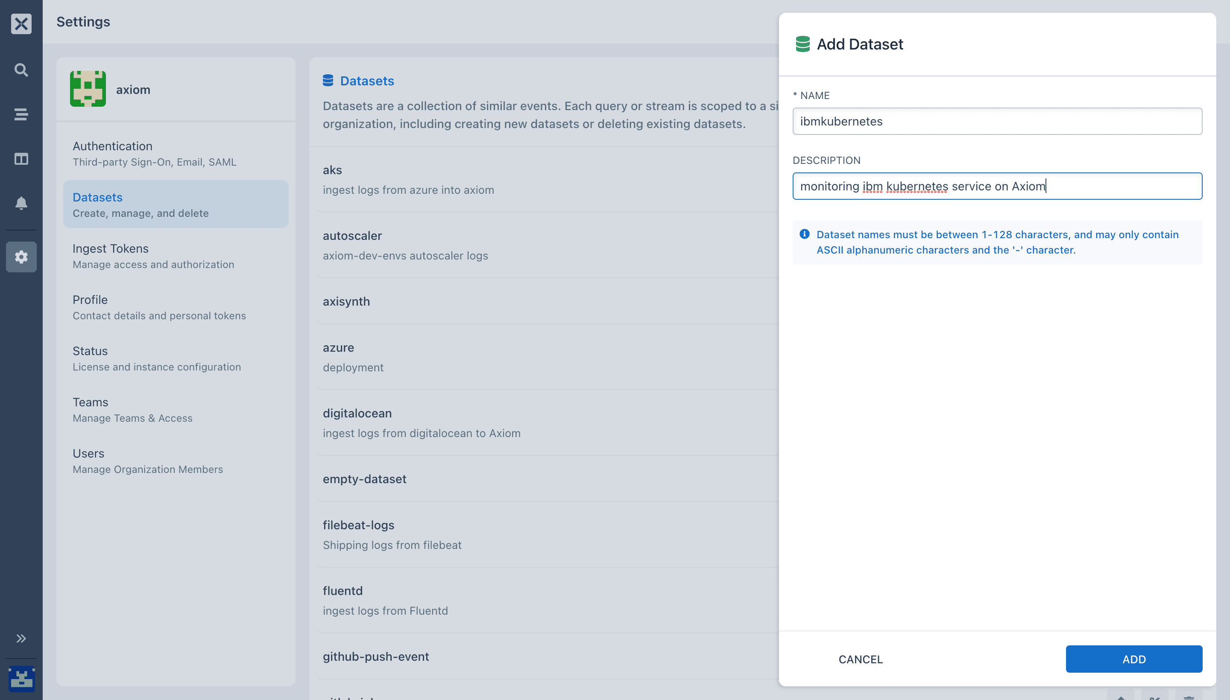Screen dimensions: 1230x700
Task: Click the Axiom logo icon
Action: (21, 23)
